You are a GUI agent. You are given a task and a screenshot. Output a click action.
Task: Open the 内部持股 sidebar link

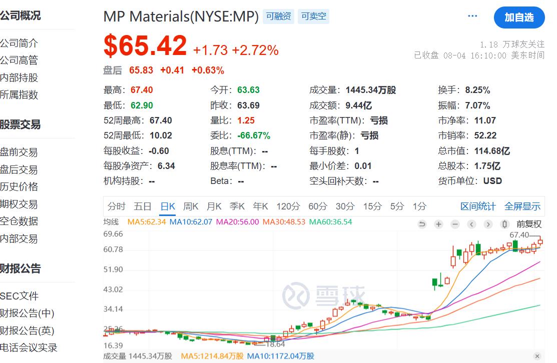click(19, 77)
